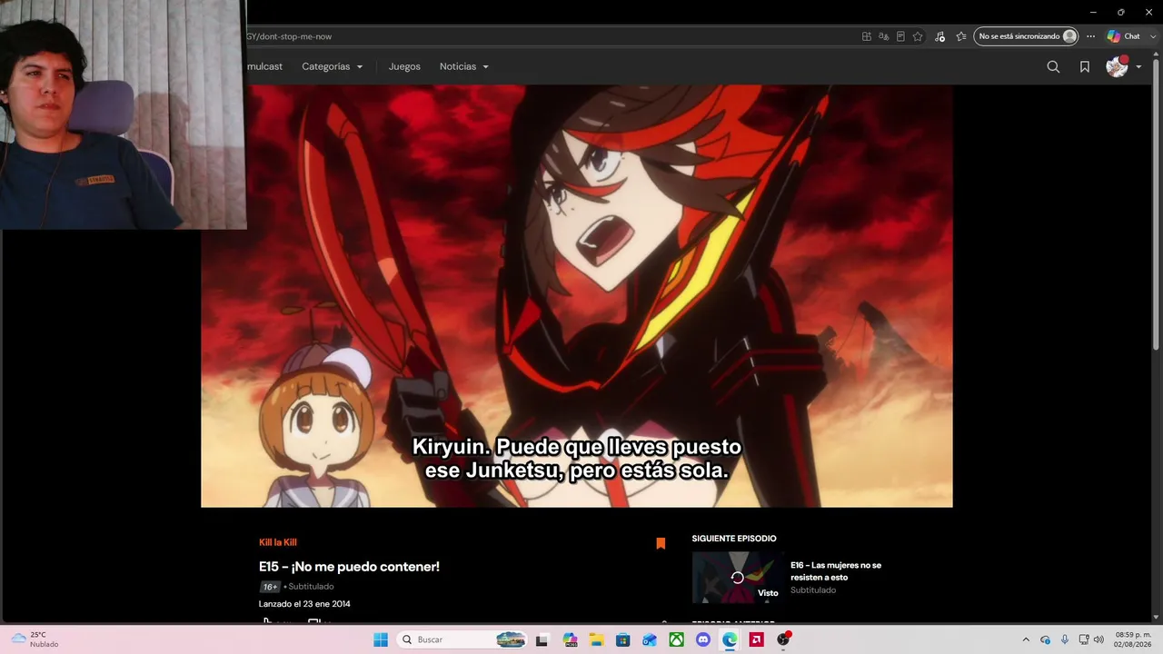Open the E16 next episode thumbnail
This screenshot has height=654, width=1163.
pyautogui.click(x=737, y=578)
